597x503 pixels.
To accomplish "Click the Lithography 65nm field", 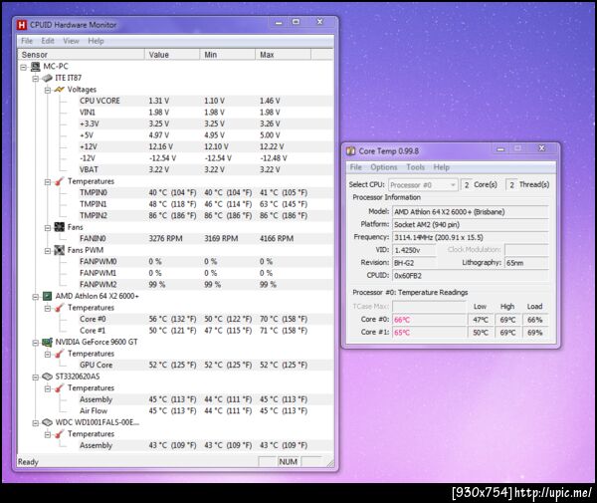I will point(526,263).
